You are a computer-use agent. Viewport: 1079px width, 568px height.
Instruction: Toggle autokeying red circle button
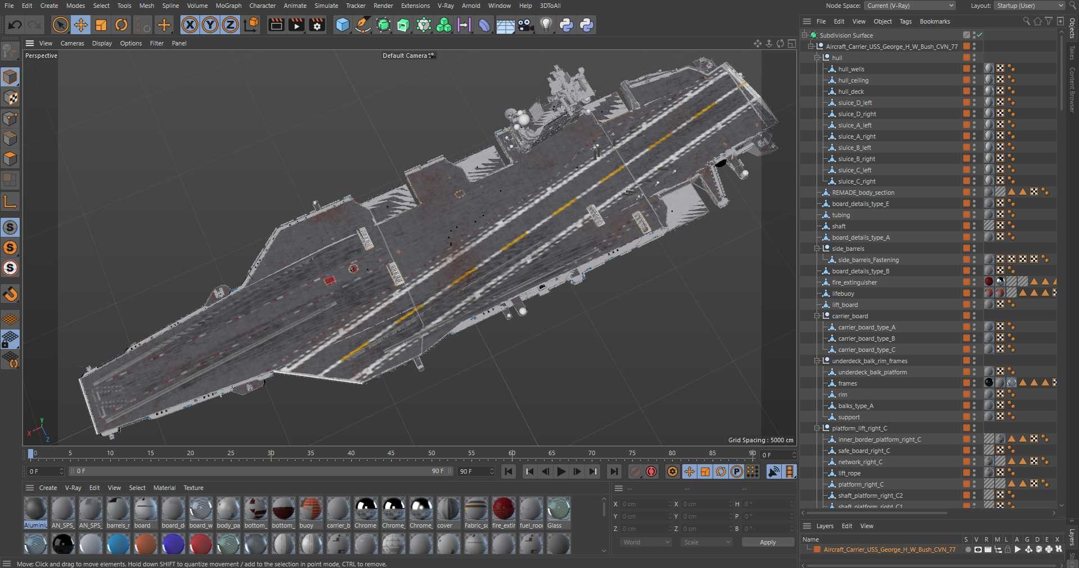click(x=651, y=471)
